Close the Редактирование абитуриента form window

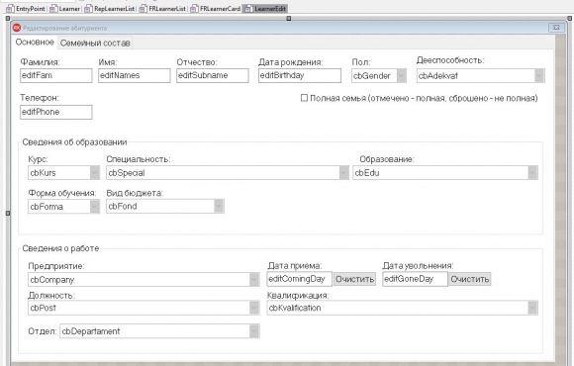pyautogui.click(x=556, y=28)
